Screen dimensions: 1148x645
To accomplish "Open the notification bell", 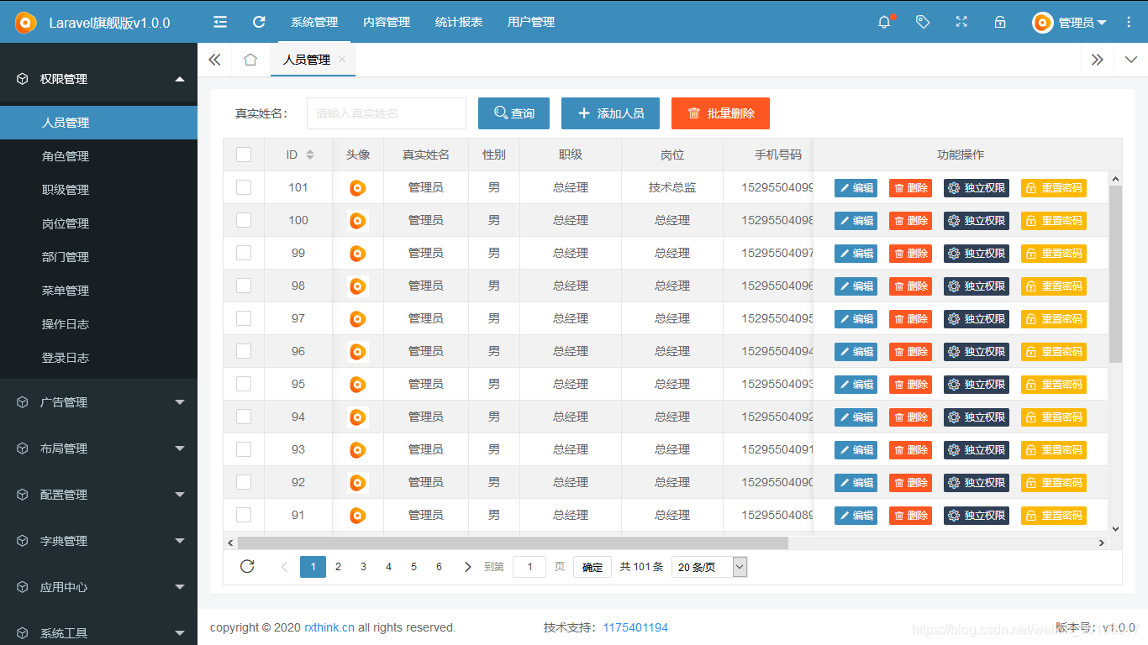I will click(x=884, y=23).
